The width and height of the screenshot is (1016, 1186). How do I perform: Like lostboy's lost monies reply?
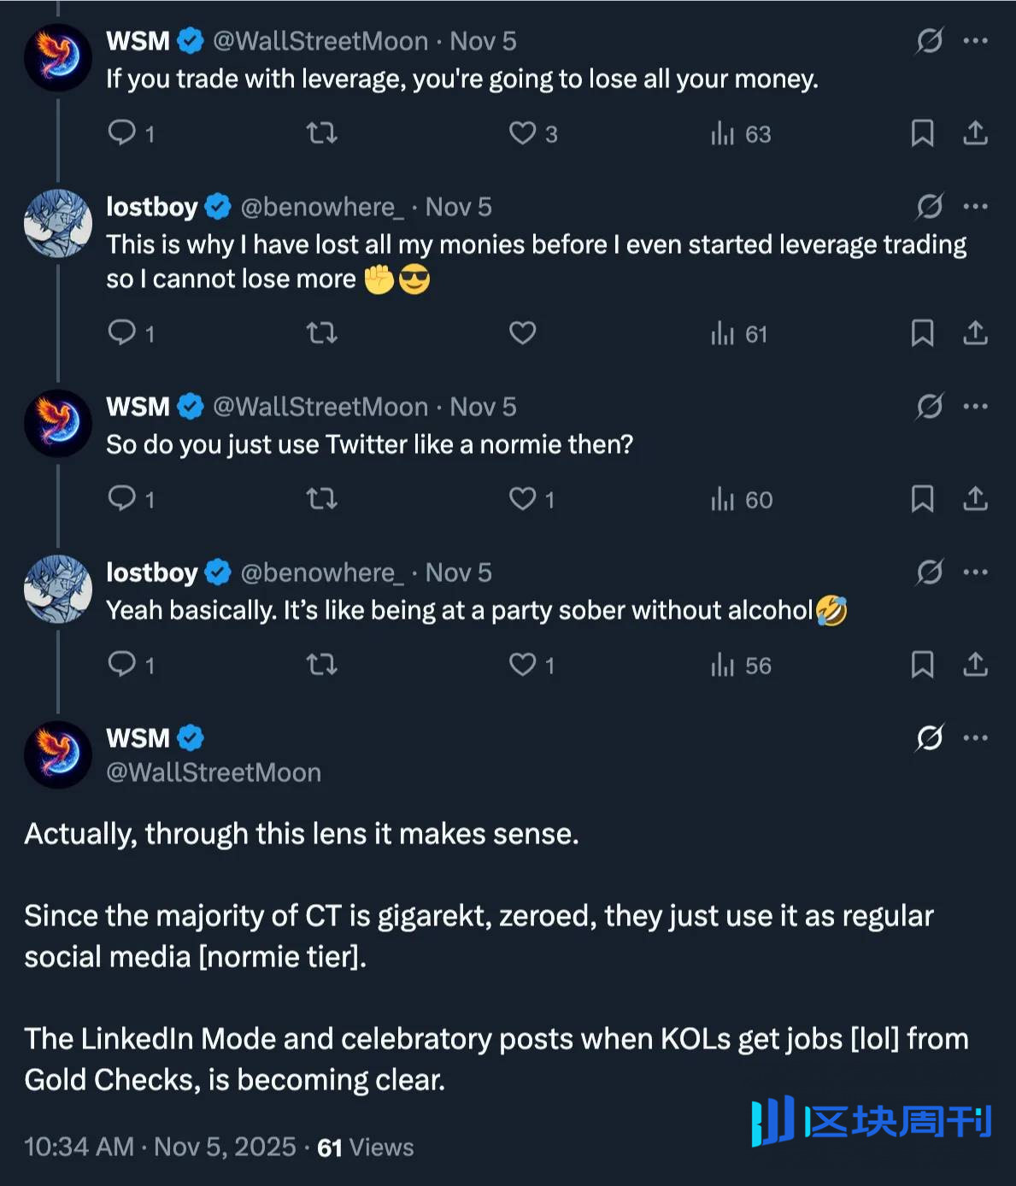pos(522,332)
